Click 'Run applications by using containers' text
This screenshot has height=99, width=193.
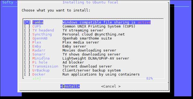tap(101, 74)
